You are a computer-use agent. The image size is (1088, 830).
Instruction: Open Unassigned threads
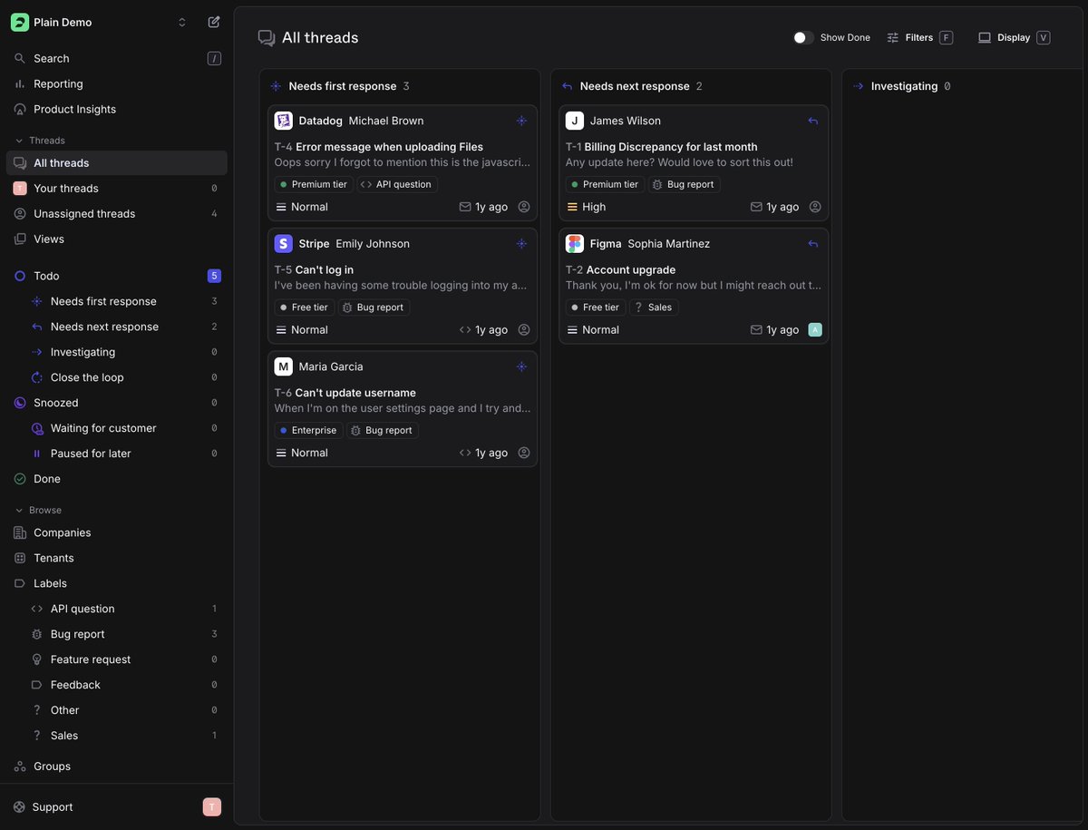point(117,214)
